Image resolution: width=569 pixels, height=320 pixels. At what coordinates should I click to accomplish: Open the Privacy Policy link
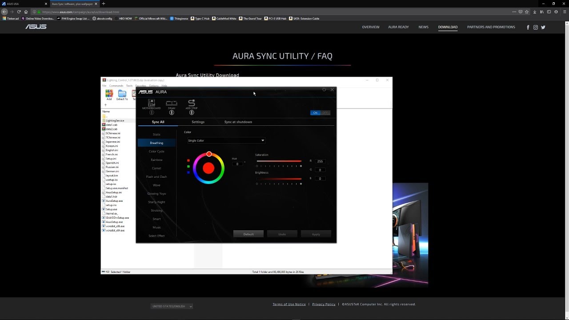pyautogui.click(x=324, y=304)
